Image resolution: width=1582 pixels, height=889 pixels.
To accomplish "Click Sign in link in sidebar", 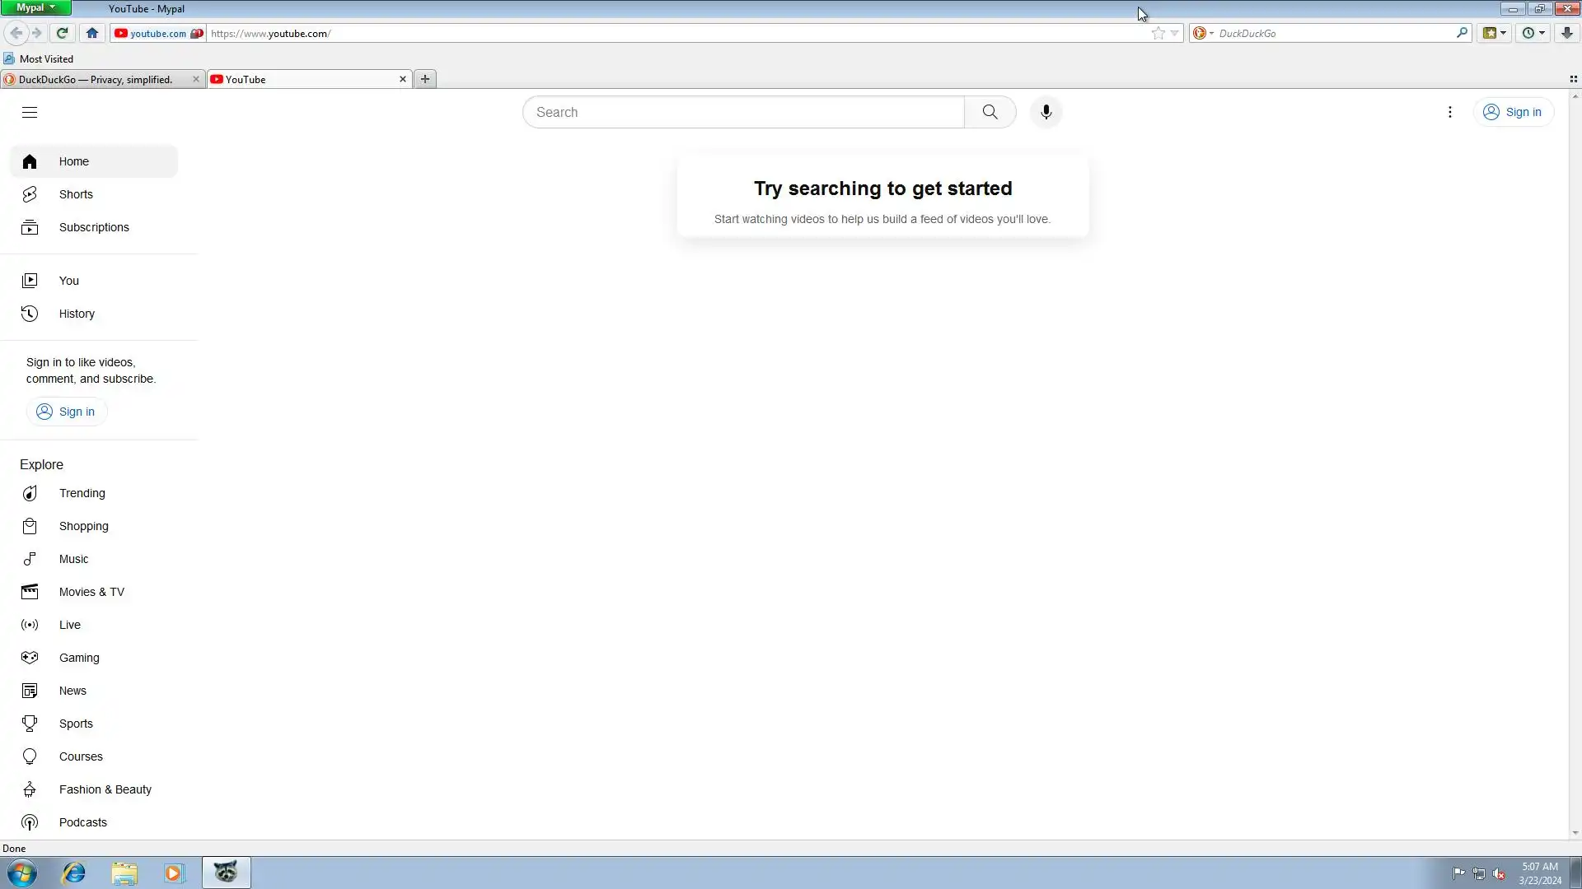I will (x=66, y=412).
